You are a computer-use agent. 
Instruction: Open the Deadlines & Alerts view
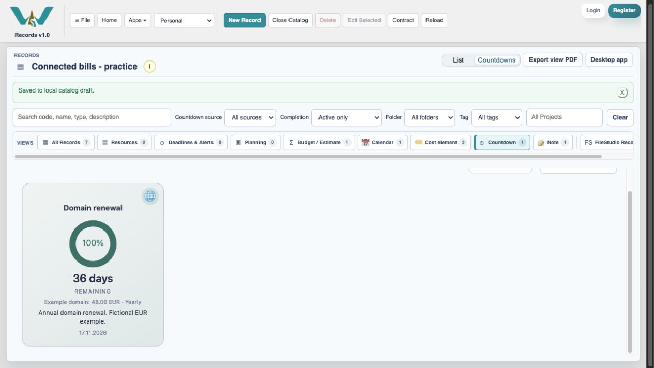[191, 143]
